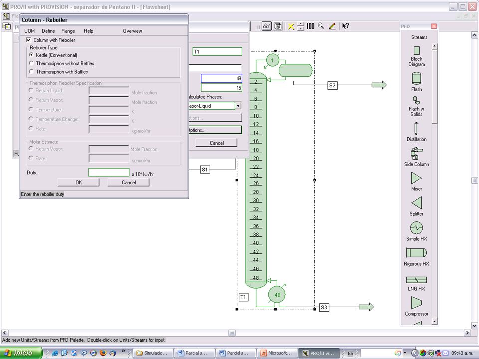Screen dimensions: 479x359
Task: Open Help menu in Reboiler dialog
Action: coord(89,31)
